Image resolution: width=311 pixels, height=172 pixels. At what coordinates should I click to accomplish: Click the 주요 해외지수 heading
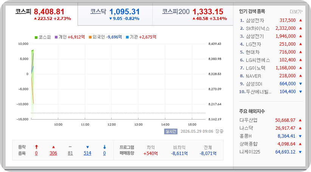(252, 111)
